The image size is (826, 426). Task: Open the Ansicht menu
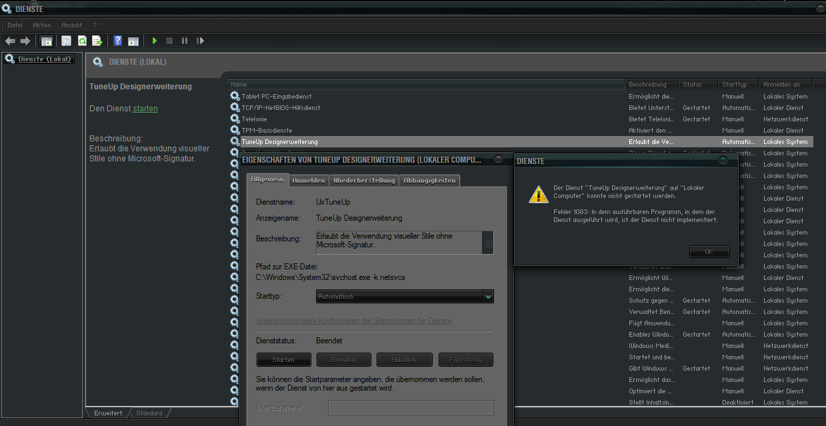click(x=72, y=25)
